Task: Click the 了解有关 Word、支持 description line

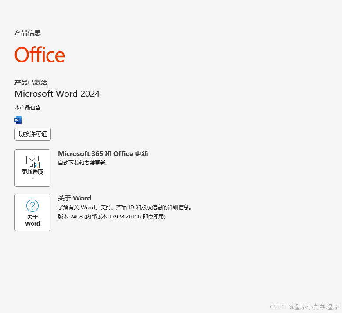Action: pyautogui.click(x=125, y=207)
